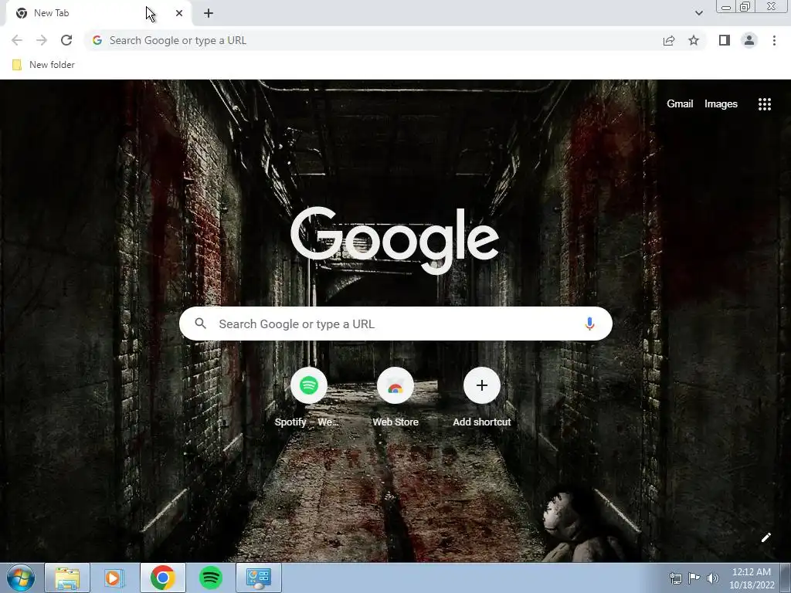Open the Action Center flag icon
This screenshot has width=791, height=593.
pyautogui.click(x=694, y=578)
